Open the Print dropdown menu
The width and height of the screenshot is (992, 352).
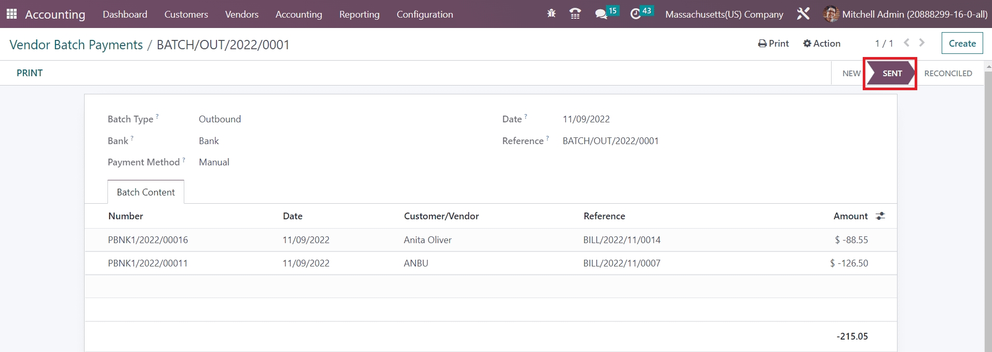(x=773, y=44)
